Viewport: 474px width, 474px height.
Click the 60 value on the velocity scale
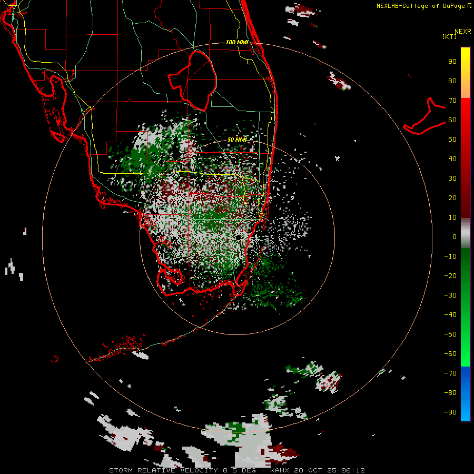452,120
